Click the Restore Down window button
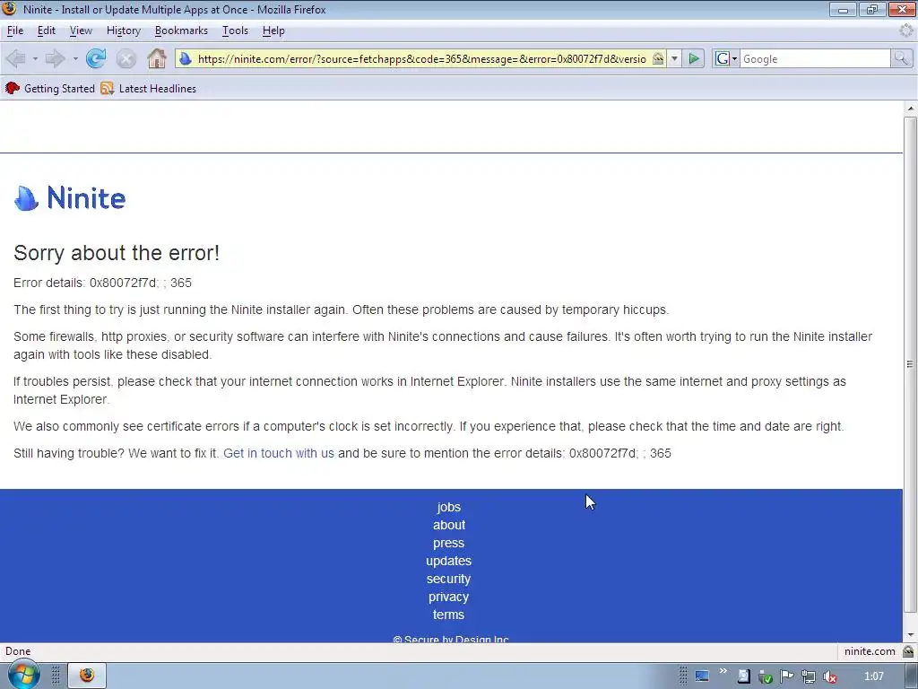Viewport: 918px width, 689px height. coord(871,9)
